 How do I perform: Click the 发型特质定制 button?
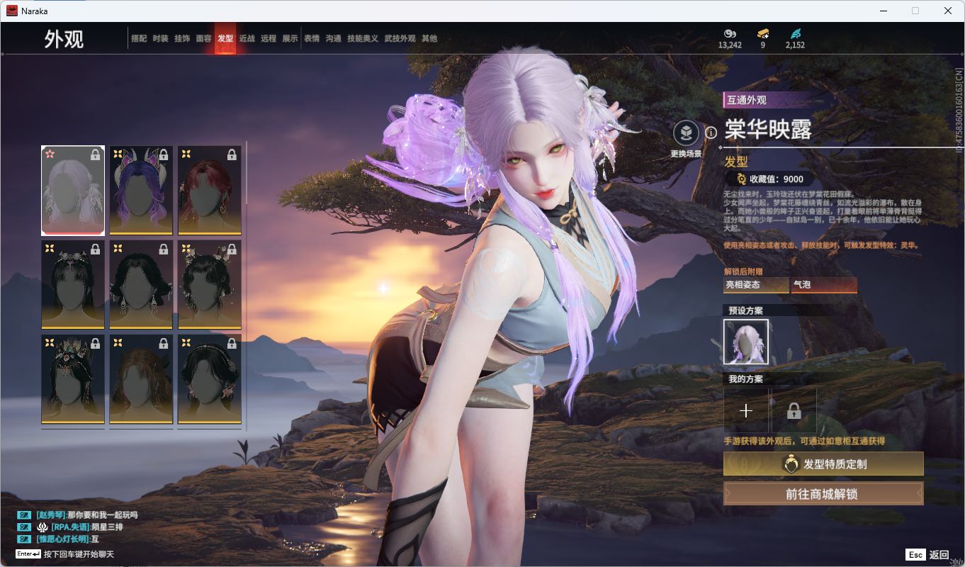823,464
